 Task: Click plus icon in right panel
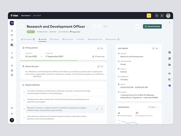[x=170, y=23]
